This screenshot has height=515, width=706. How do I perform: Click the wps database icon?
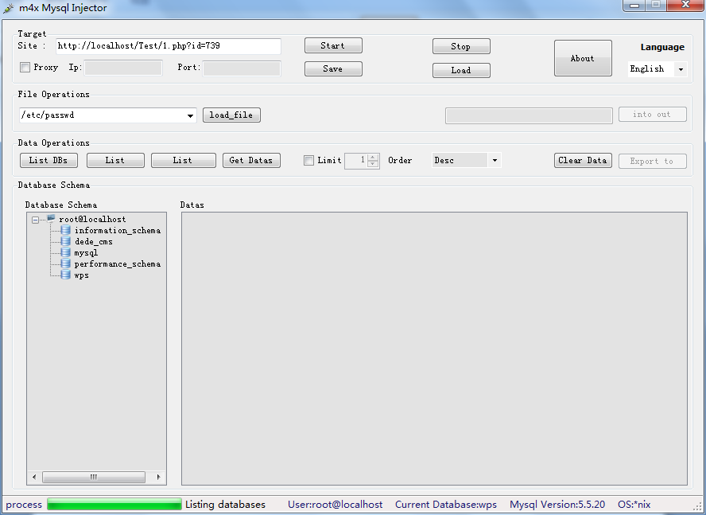pos(66,275)
